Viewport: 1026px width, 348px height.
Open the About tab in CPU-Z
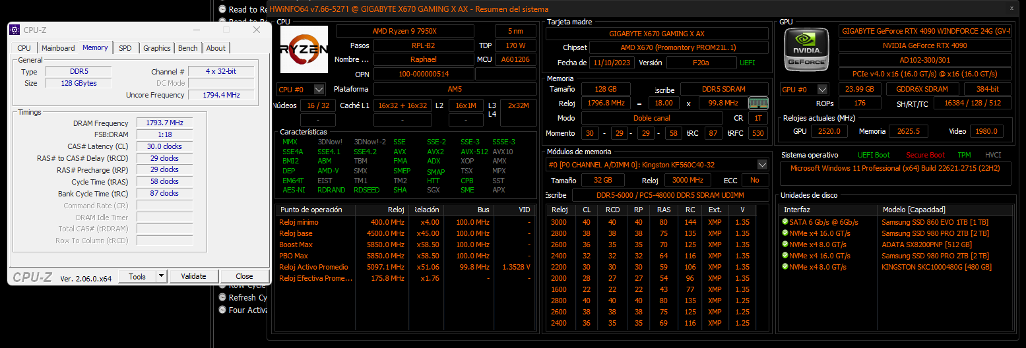[216, 48]
